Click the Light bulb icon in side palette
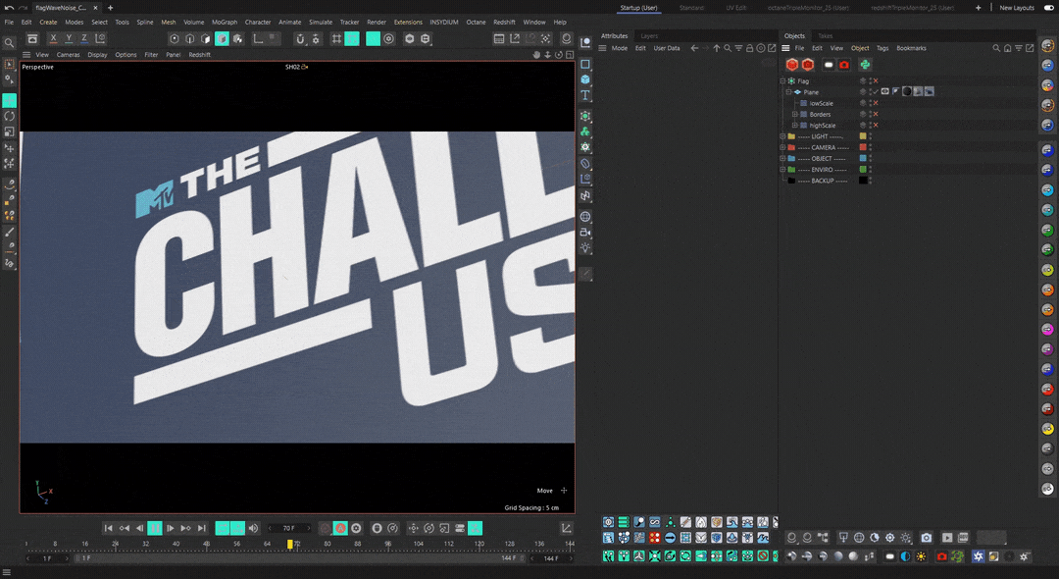 pyautogui.click(x=584, y=247)
